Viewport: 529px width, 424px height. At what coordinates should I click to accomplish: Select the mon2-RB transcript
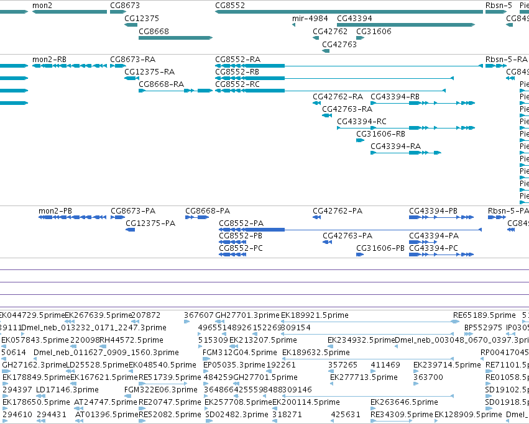[x=70, y=66]
